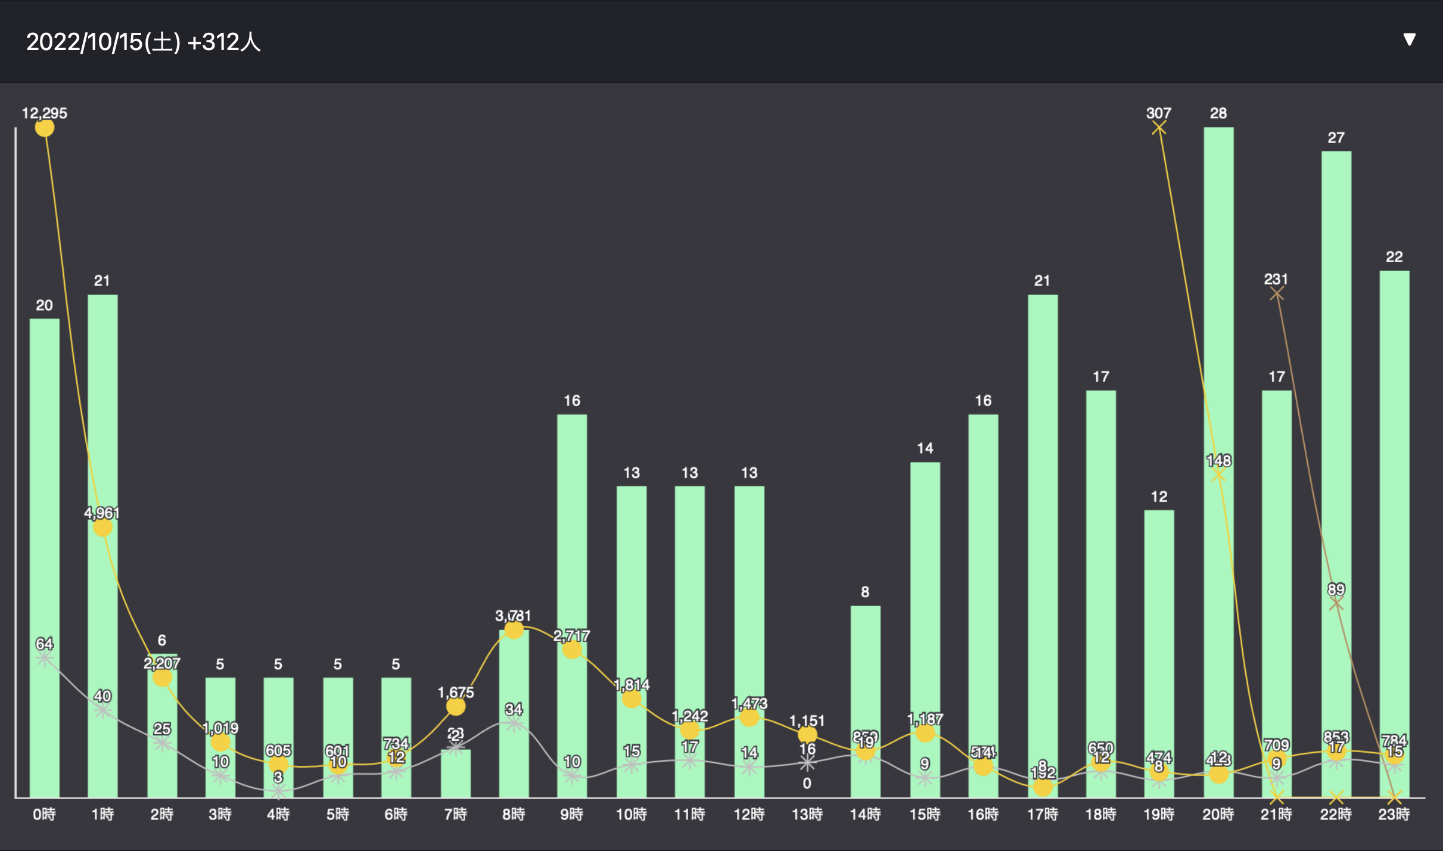Click the yellow dot labeled 1,675
The width and height of the screenshot is (1443, 851).
[x=456, y=707]
